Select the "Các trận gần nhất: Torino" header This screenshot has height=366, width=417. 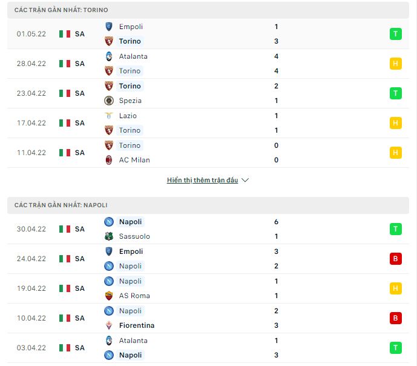tap(62, 10)
